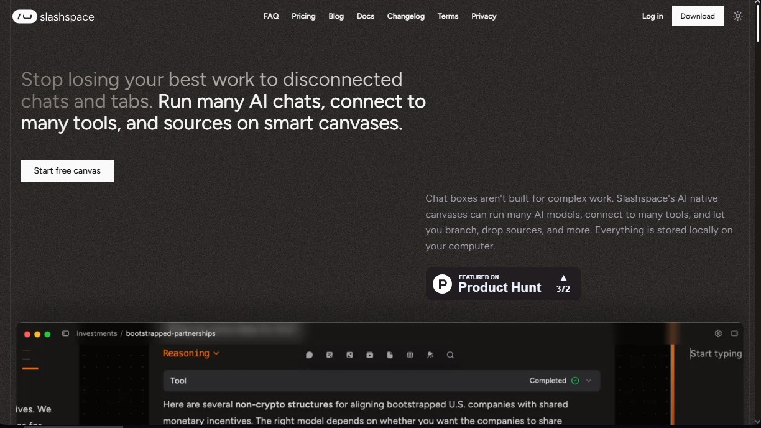
Task: View the Changelog
Action: click(406, 16)
